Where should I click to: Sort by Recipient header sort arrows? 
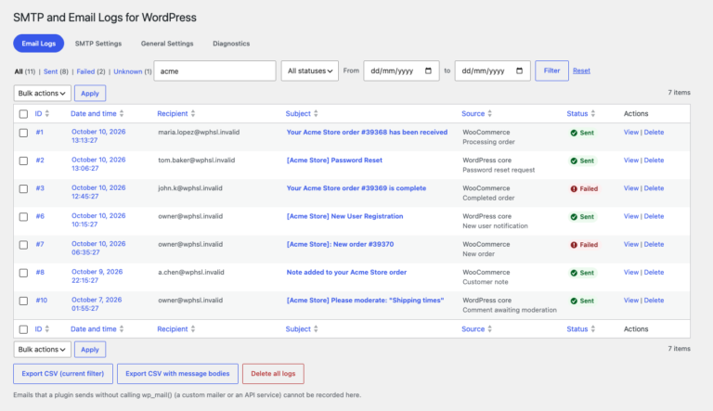(193, 114)
